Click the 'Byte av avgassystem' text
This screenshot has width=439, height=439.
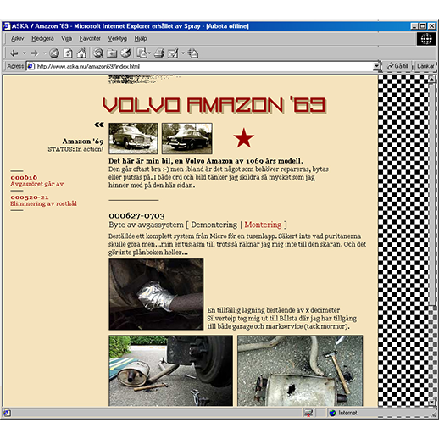[x=146, y=225]
